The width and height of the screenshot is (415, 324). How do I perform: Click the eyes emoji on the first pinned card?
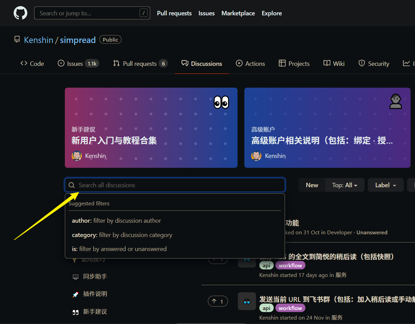(221, 102)
